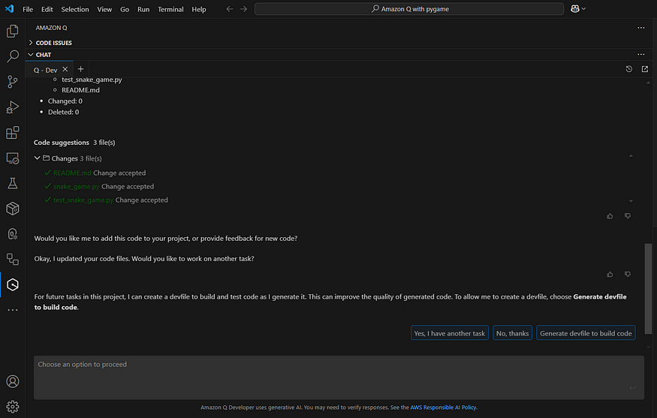Open the View menu
This screenshot has width=657, height=418.
(x=104, y=9)
